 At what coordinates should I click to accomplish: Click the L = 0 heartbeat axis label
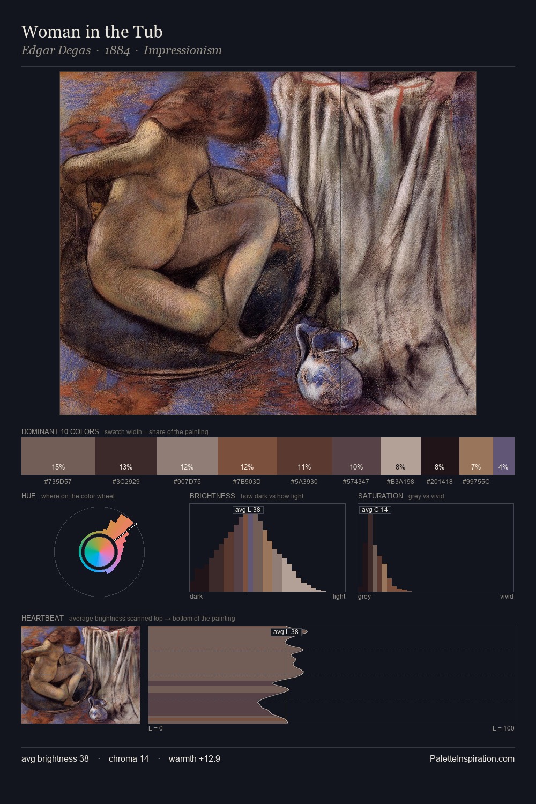(x=155, y=728)
